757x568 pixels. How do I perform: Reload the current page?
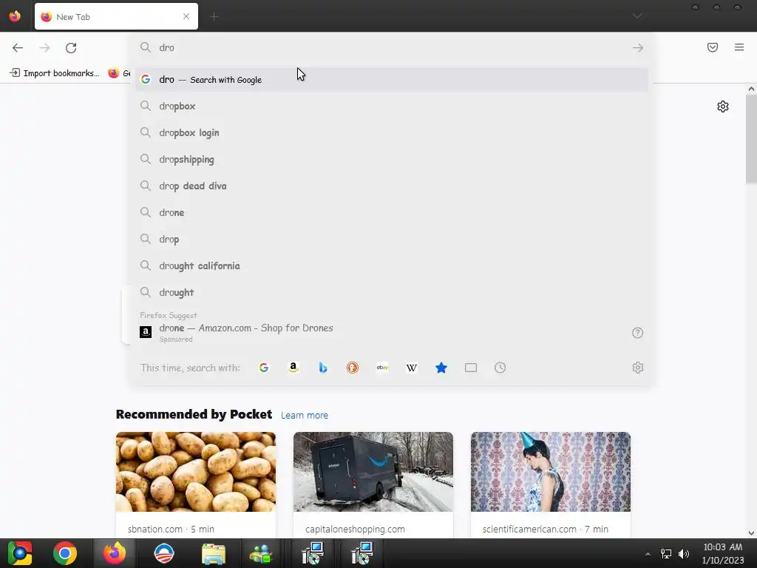pyautogui.click(x=71, y=47)
